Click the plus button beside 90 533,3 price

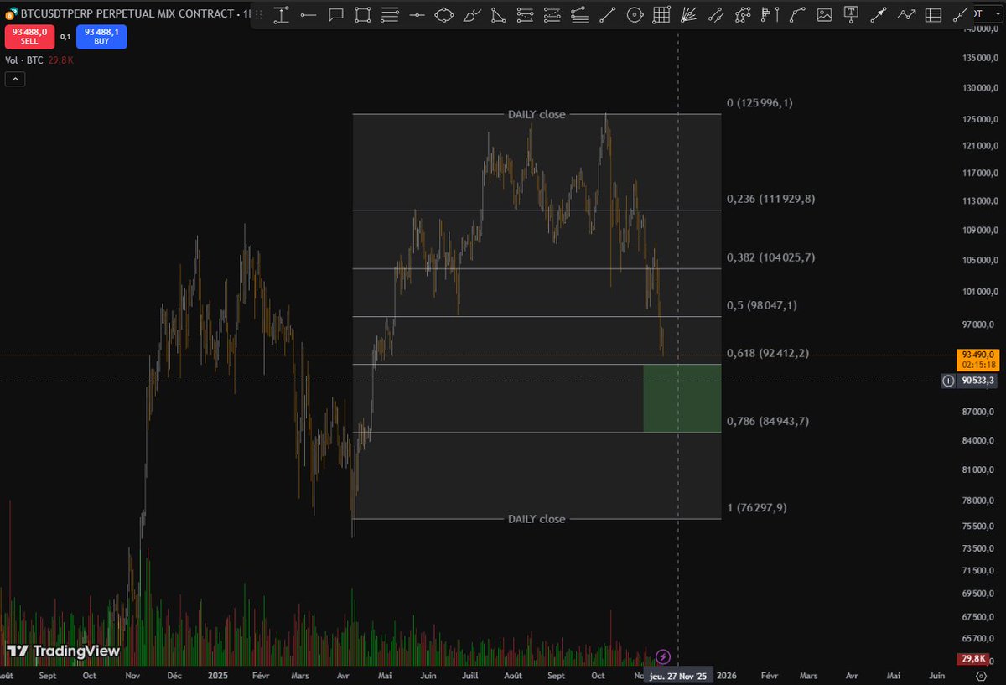pyautogui.click(x=948, y=381)
